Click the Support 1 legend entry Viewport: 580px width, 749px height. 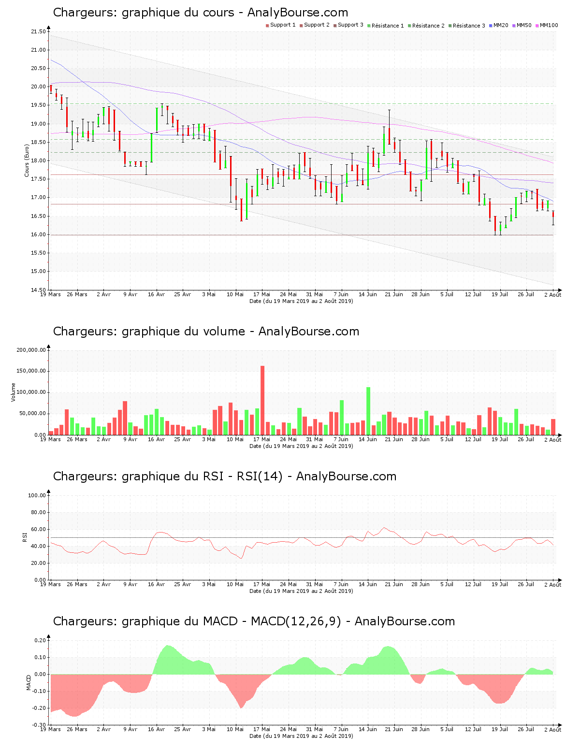pyautogui.click(x=281, y=25)
